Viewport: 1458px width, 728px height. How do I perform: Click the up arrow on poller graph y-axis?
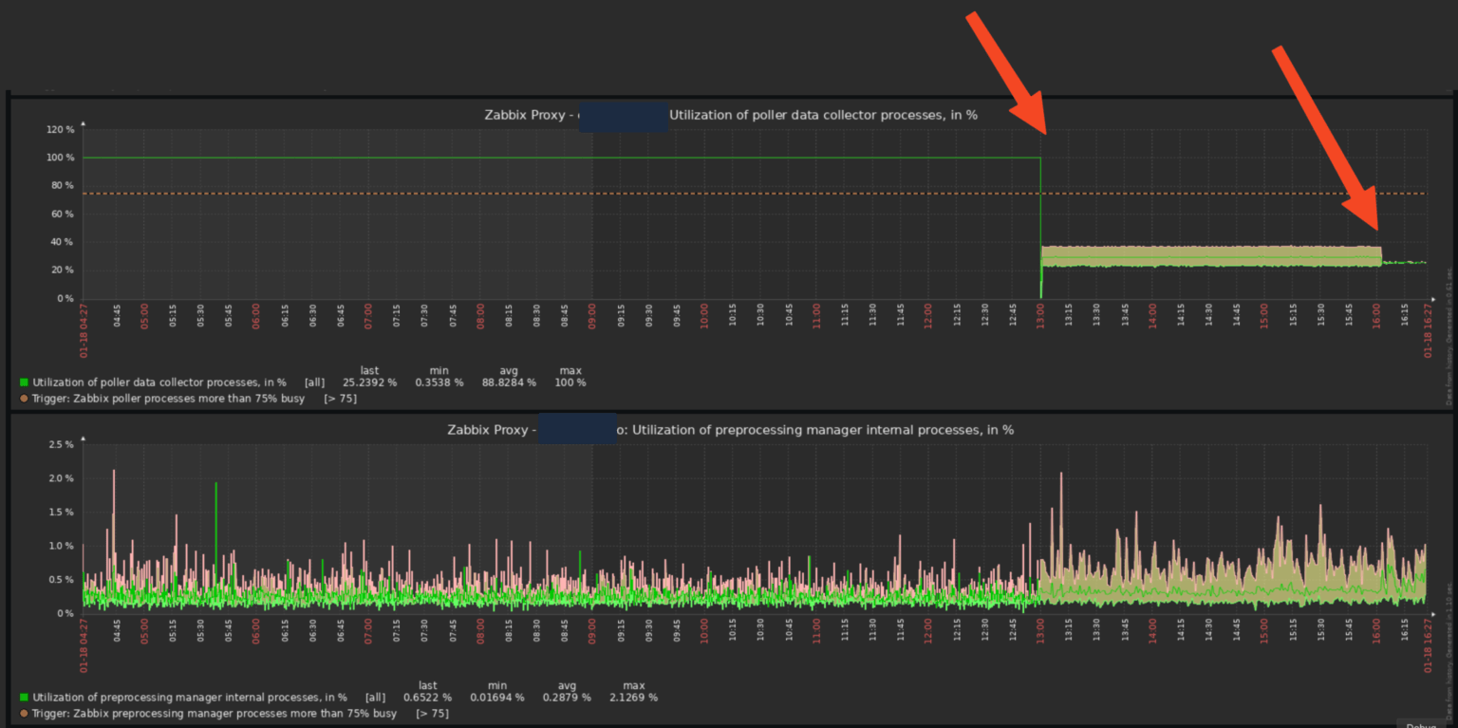tap(84, 121)
